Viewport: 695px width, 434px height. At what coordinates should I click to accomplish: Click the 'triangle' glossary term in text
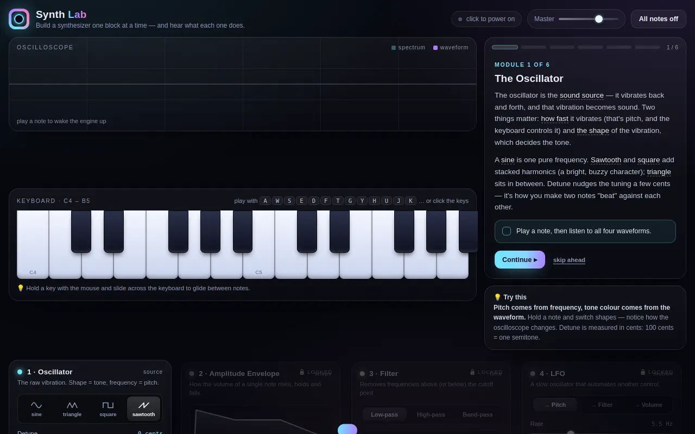point(659,172)
